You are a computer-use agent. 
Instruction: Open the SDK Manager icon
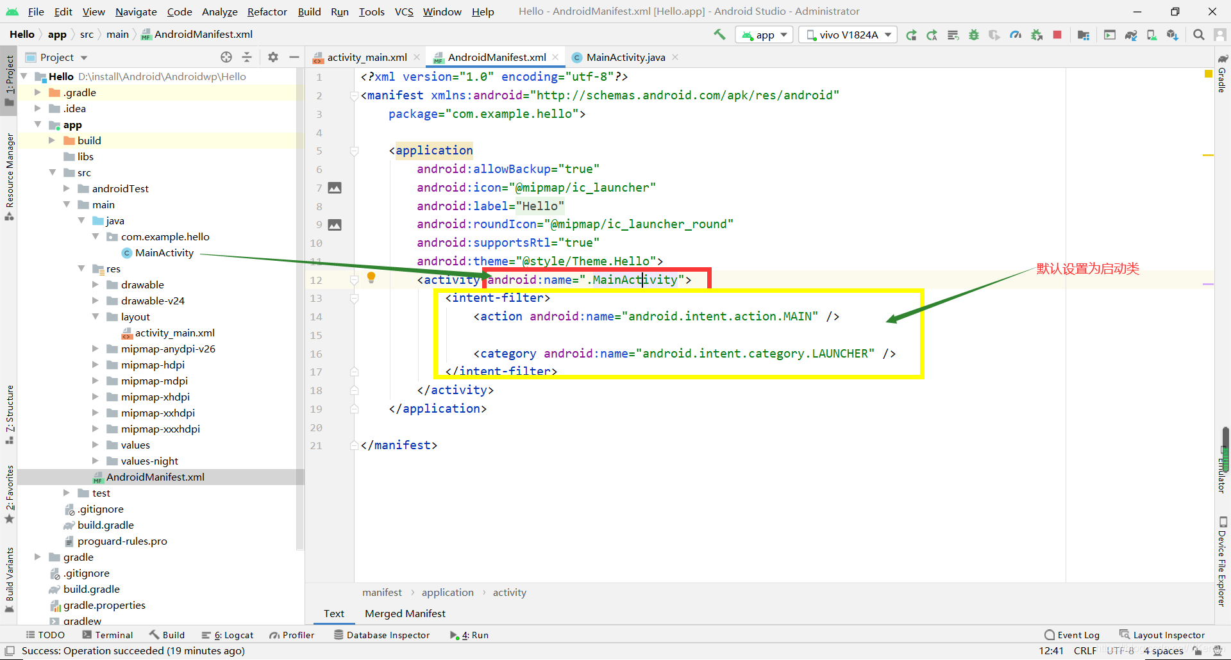[x=1173, y=35]
